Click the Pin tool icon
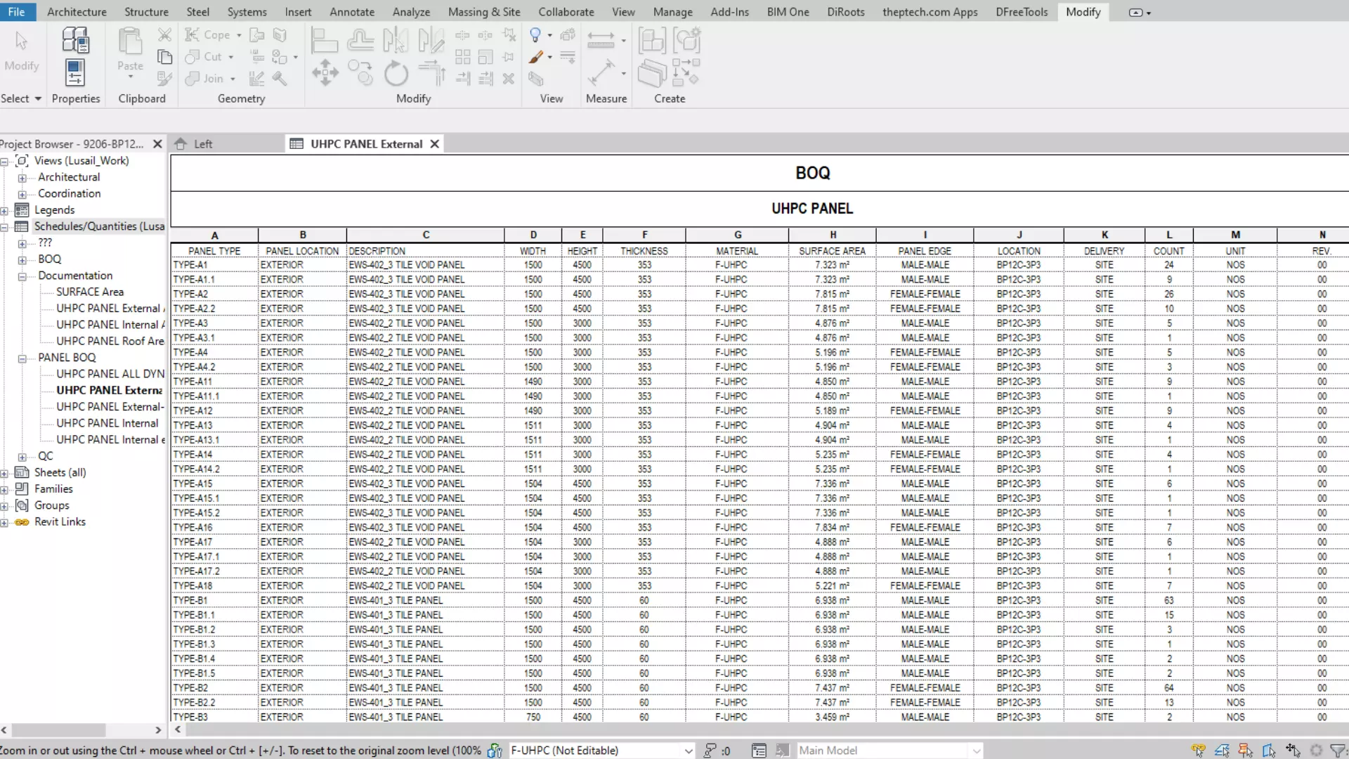This screenshot has height=759, width=1349. tap(509, 57)
